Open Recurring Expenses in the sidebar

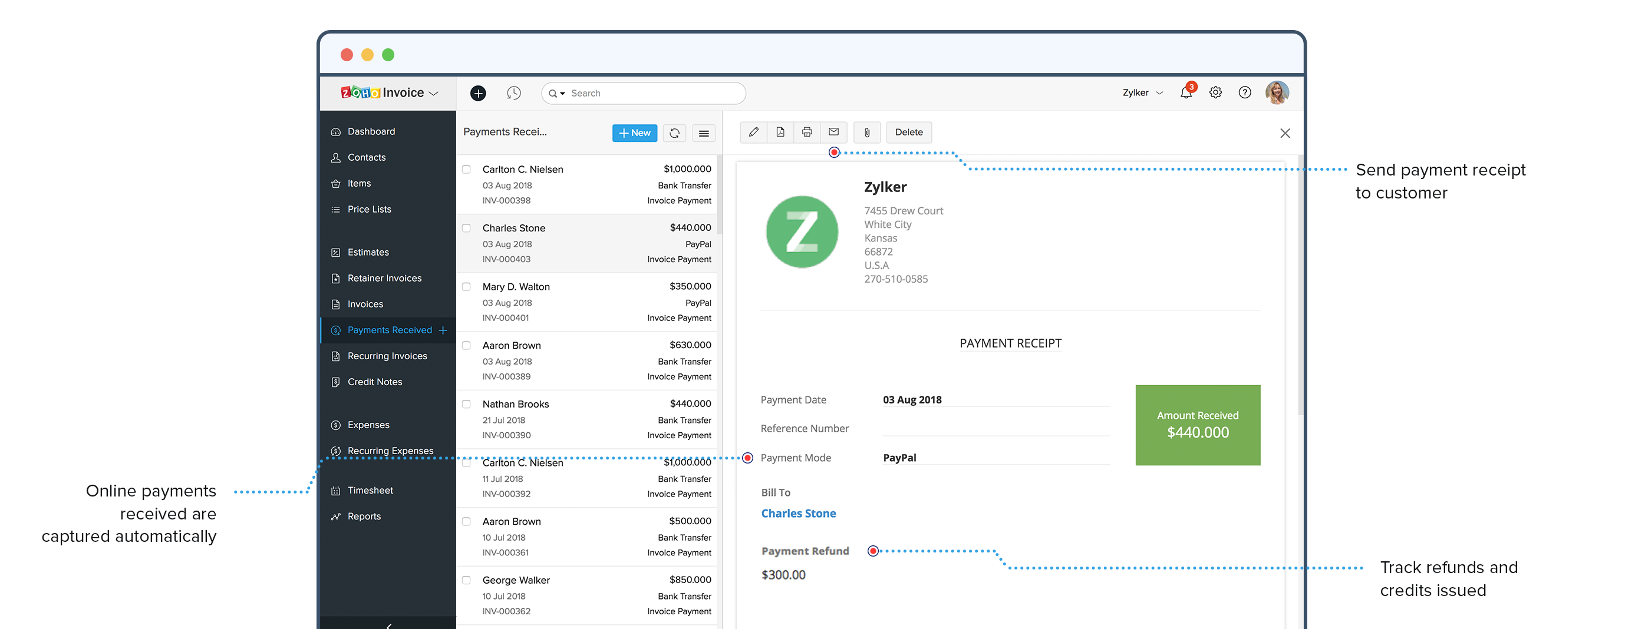(388, 451)
